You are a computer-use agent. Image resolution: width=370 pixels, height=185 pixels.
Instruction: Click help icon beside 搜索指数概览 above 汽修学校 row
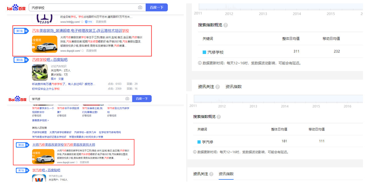226,25
